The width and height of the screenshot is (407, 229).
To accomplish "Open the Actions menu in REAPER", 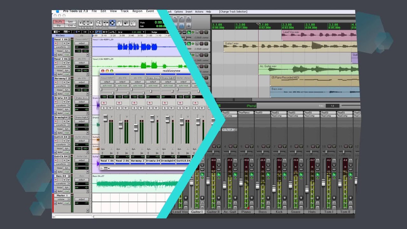I will [x=199, y=12].
